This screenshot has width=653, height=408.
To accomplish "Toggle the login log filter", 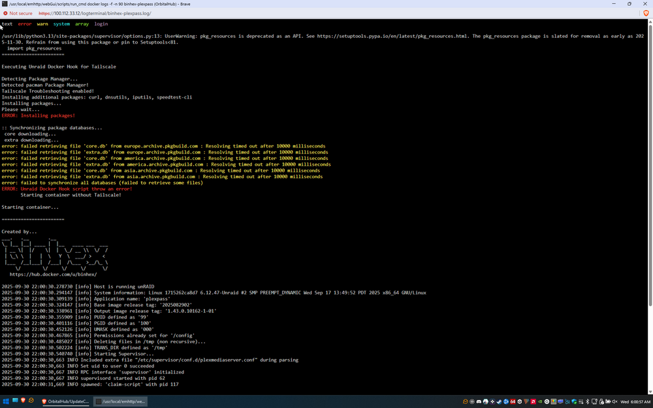I will [x=101, y=24].
